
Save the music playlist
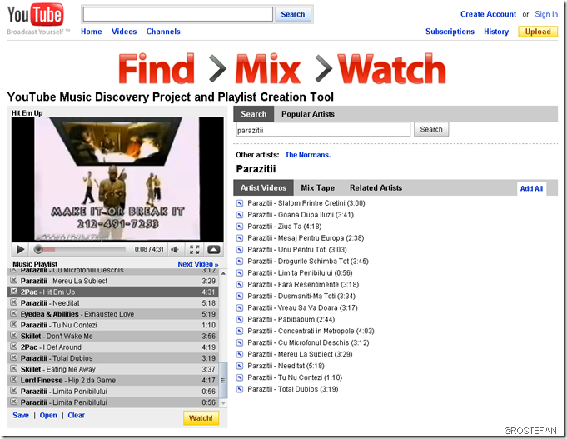click(x=21, y=415)
